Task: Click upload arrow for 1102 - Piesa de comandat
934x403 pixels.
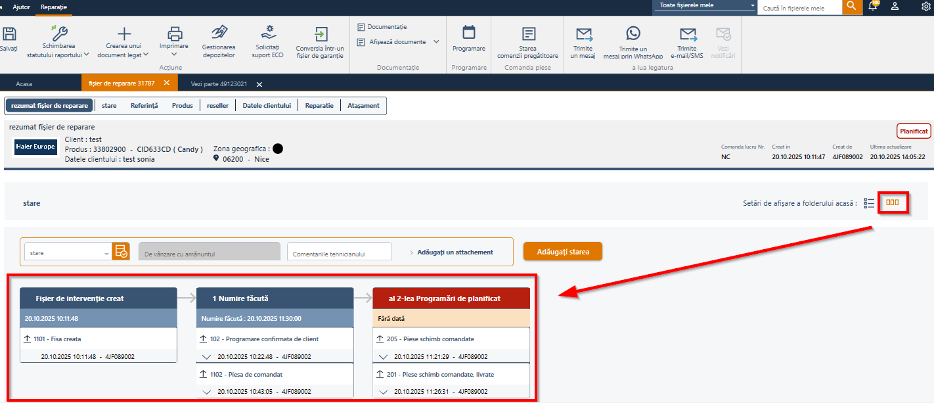Action: (204, 374)
